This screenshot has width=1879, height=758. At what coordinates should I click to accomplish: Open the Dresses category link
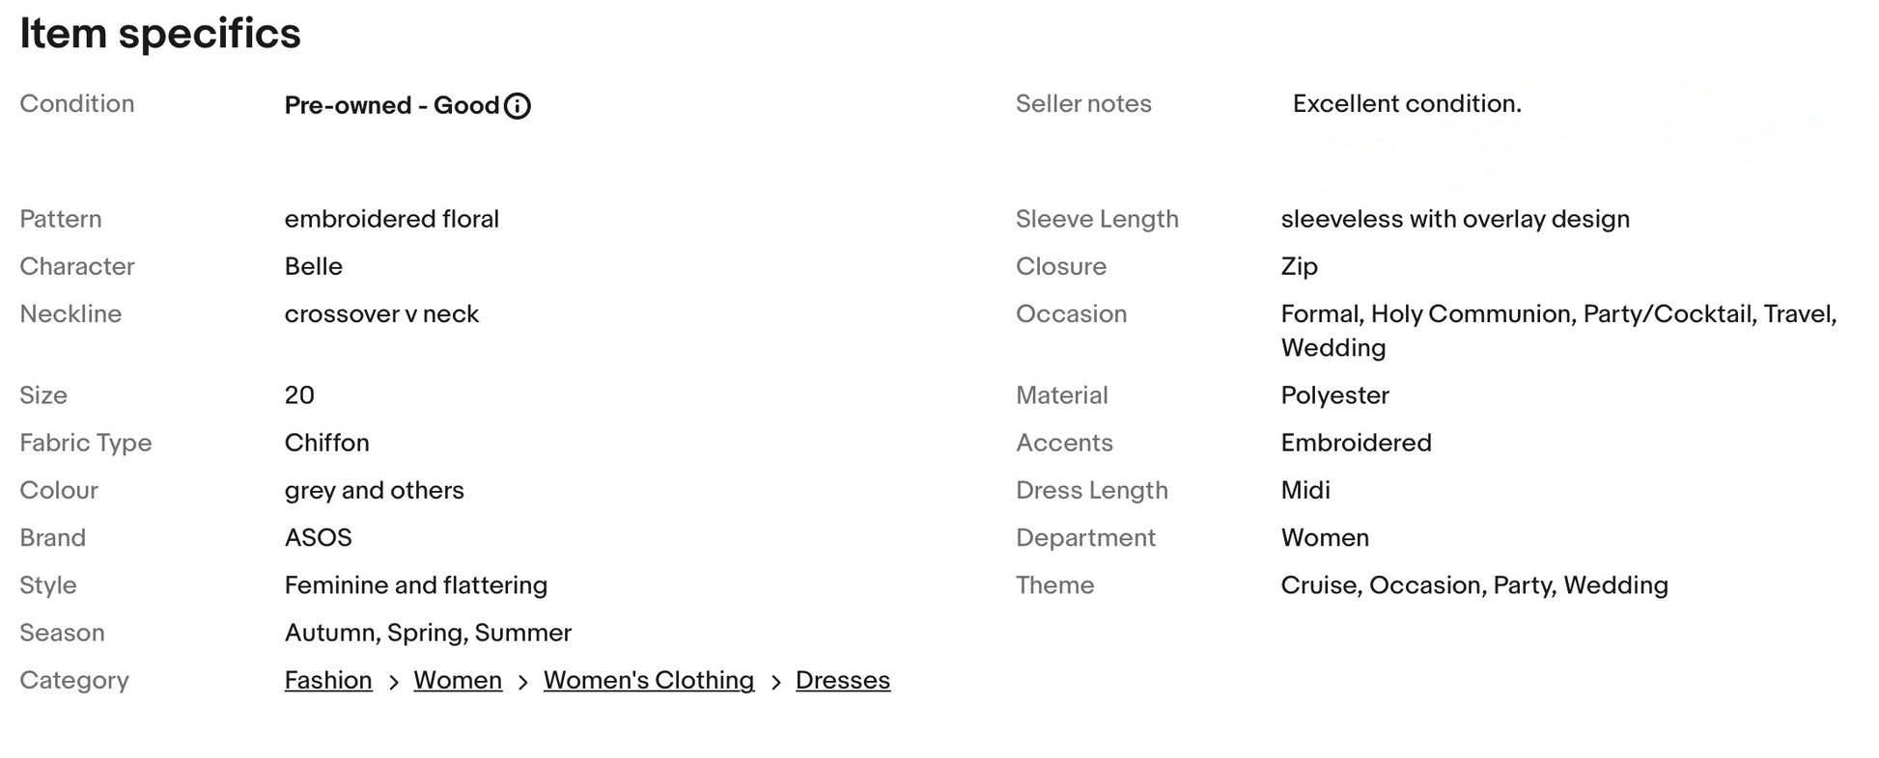click(x=843, y=680)
